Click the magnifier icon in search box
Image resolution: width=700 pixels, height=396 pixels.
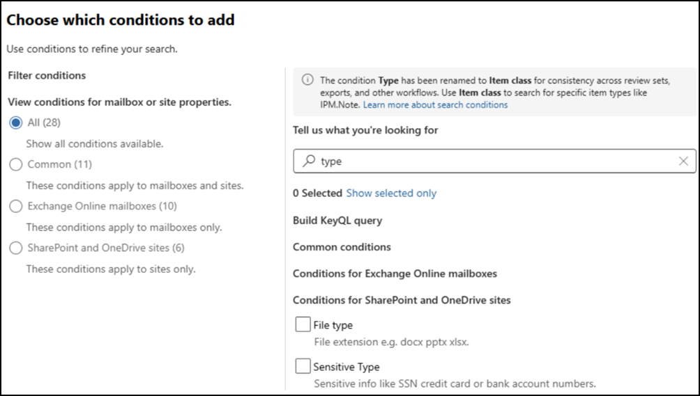(308, 161)
